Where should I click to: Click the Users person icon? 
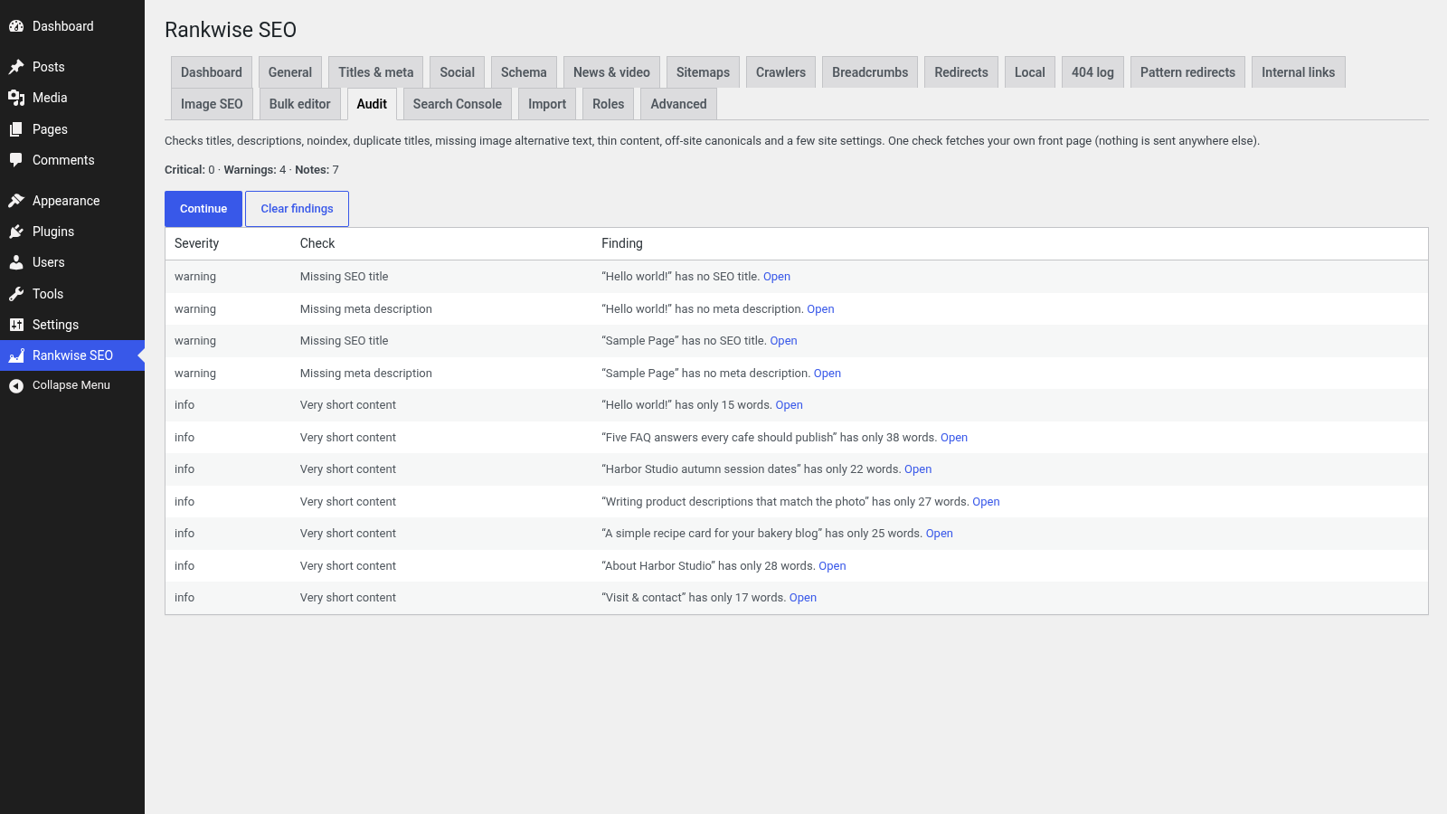(16, 262)
